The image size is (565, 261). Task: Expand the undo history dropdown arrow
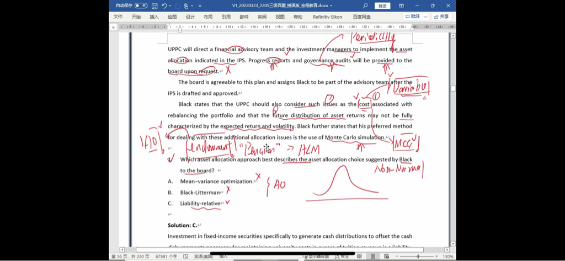(x=170, y=6)
